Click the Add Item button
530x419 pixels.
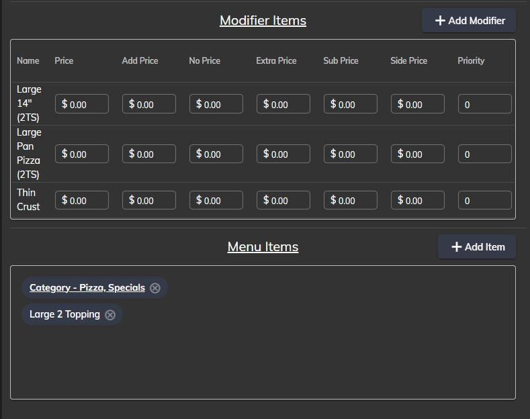(x=477, y=246)
